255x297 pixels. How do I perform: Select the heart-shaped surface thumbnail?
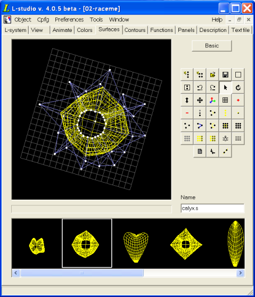point(136,247)
